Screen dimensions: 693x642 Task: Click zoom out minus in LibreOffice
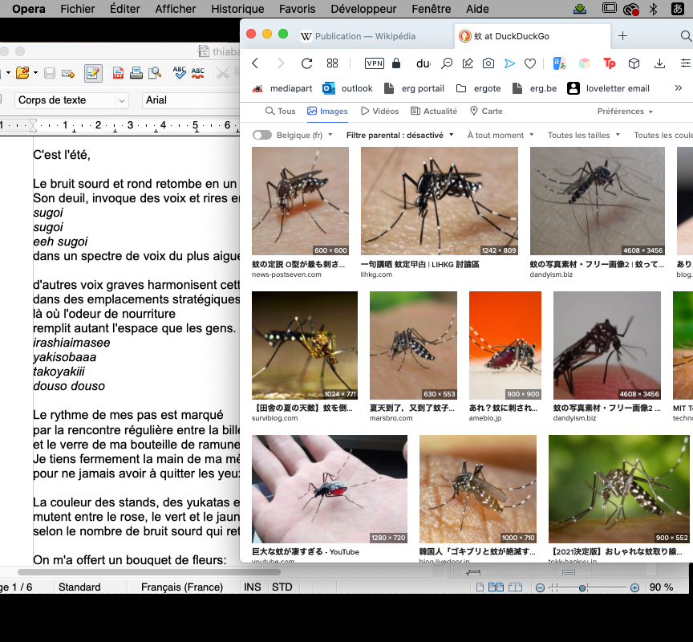tap(540, 587)
